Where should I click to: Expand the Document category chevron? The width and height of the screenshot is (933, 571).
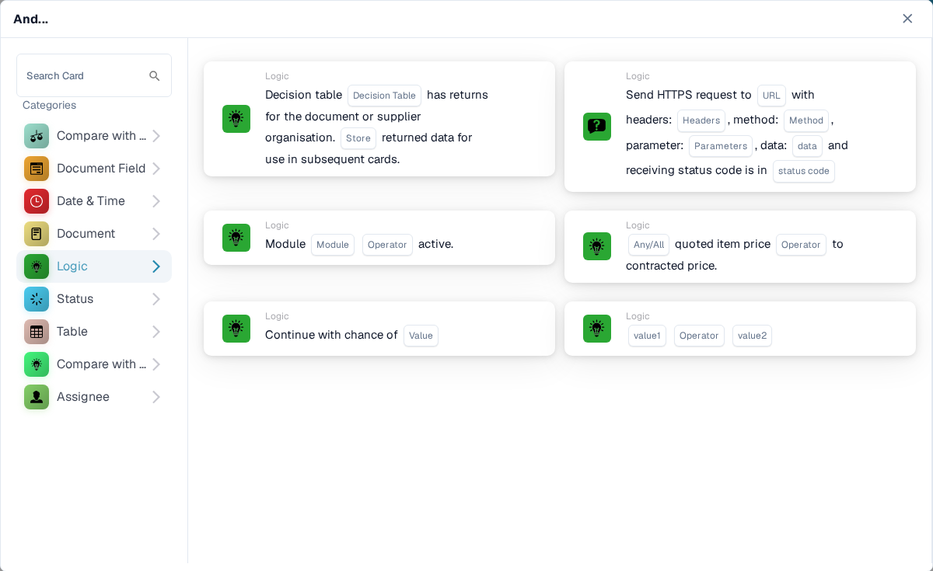coord(156,234)
